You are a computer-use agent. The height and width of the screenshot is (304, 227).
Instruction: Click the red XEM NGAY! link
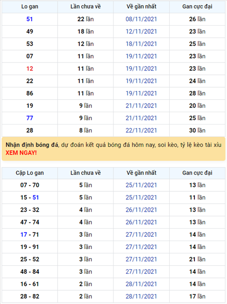point(21,153)
